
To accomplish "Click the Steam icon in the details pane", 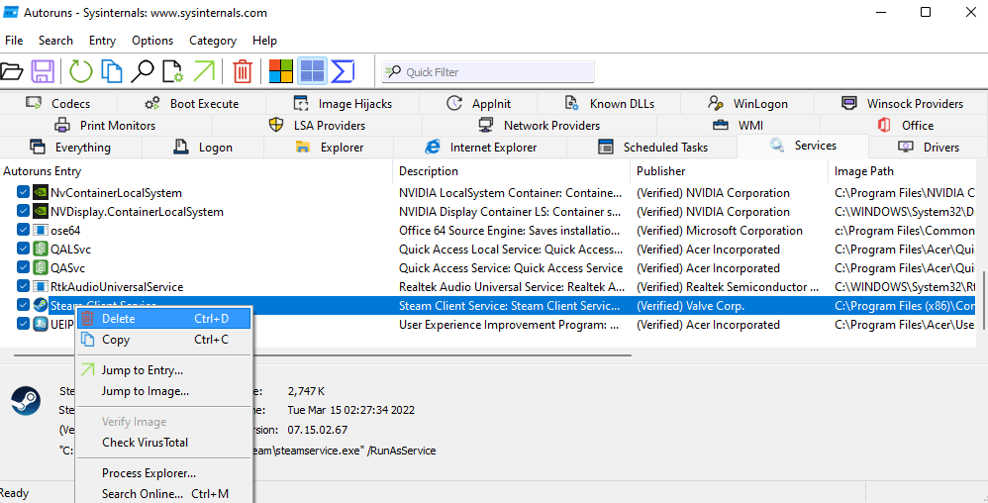I will coord(26,401).
